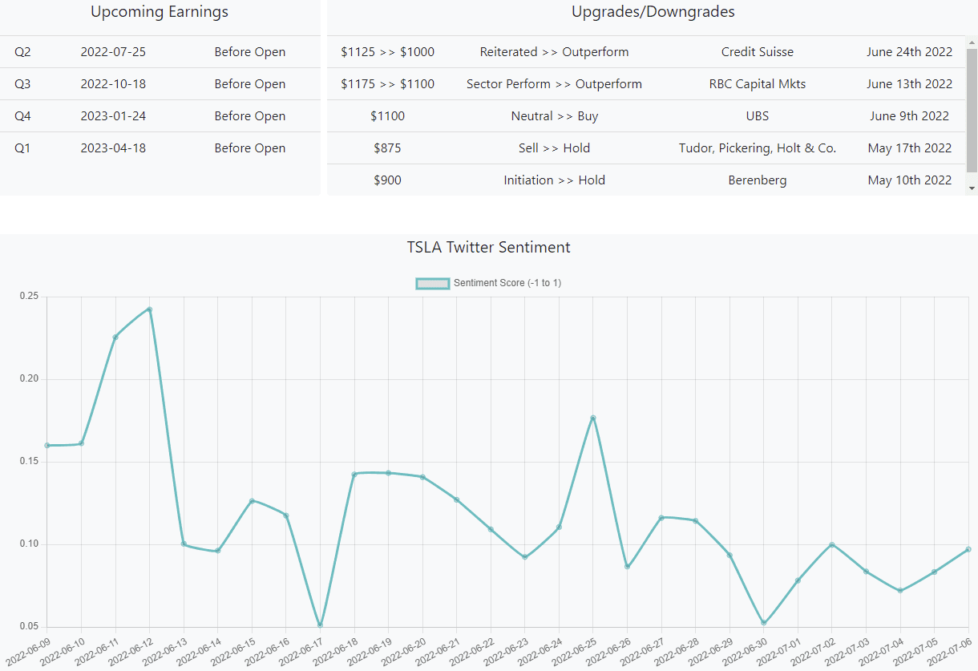
Task: Click the TSLA Twitter Sentiment chart title
Action: point(489,247)
